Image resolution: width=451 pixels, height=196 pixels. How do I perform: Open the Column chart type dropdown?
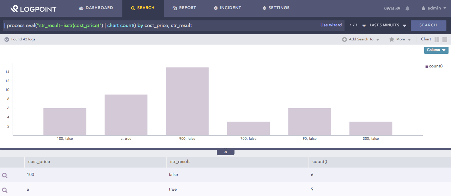(436, 50)
